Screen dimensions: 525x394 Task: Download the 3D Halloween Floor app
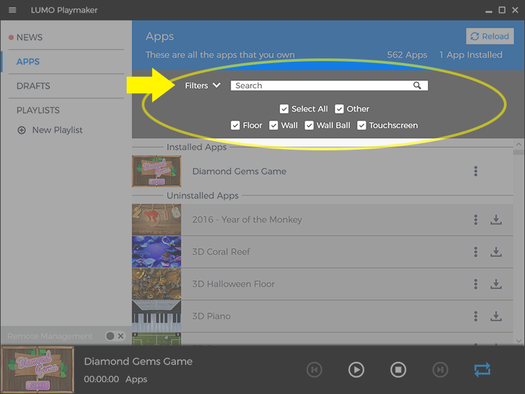tap(496, 284)
